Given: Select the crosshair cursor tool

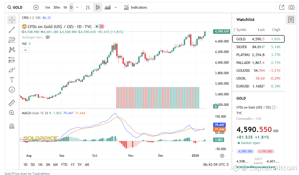Looking at the screenshot, I should coord(12,20).
